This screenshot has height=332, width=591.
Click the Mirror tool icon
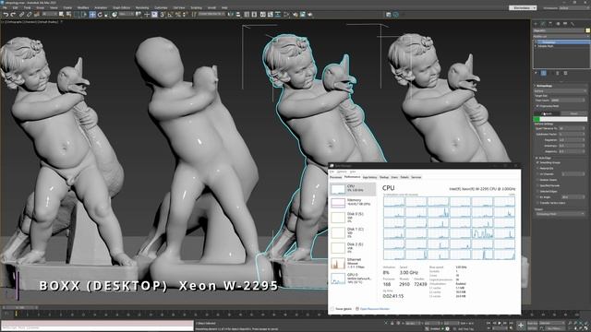231,15
